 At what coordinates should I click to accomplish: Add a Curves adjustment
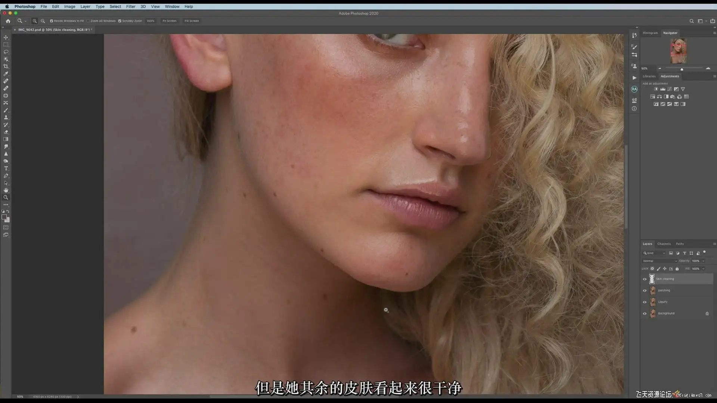coord(669,89)
